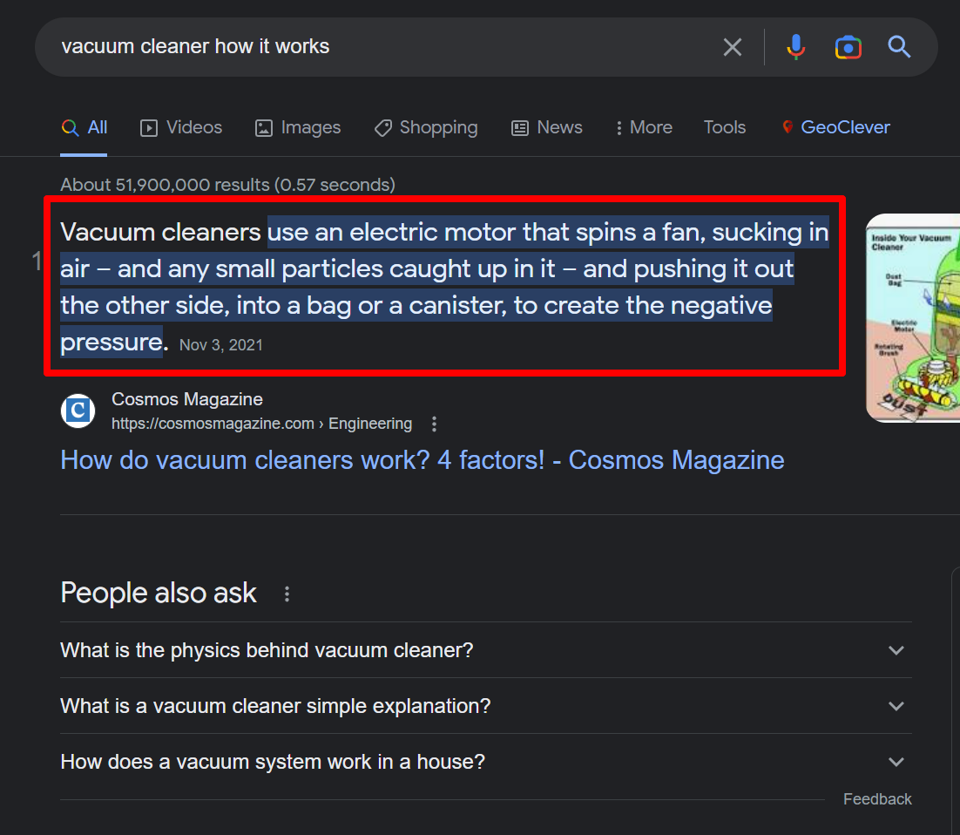
Task: Switch to the Images tab
Action: (298, 127)
